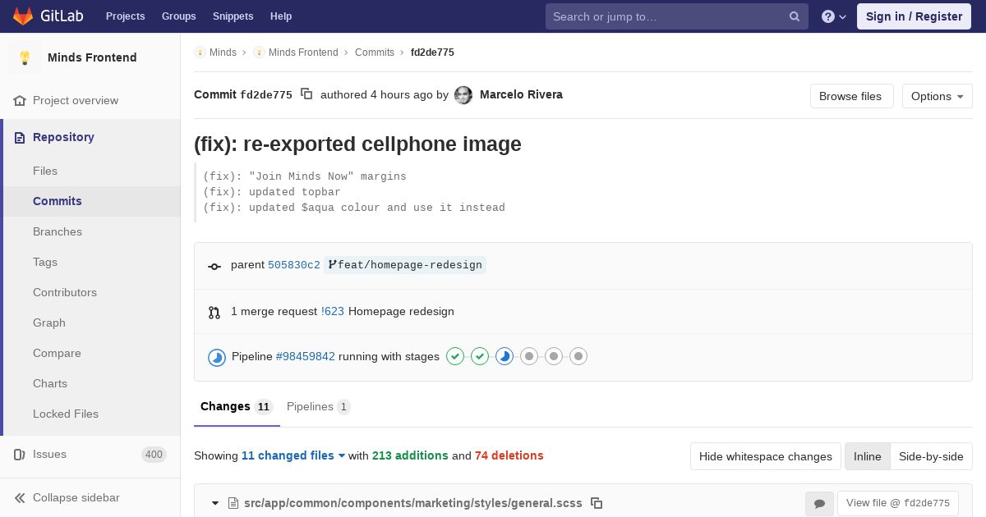Screen dimensions: 986x517
Task: Expand the 11 changed files dropdown
Action: 293,455
